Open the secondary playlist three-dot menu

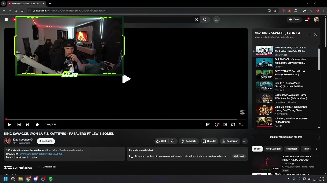(x=316, y=42)
